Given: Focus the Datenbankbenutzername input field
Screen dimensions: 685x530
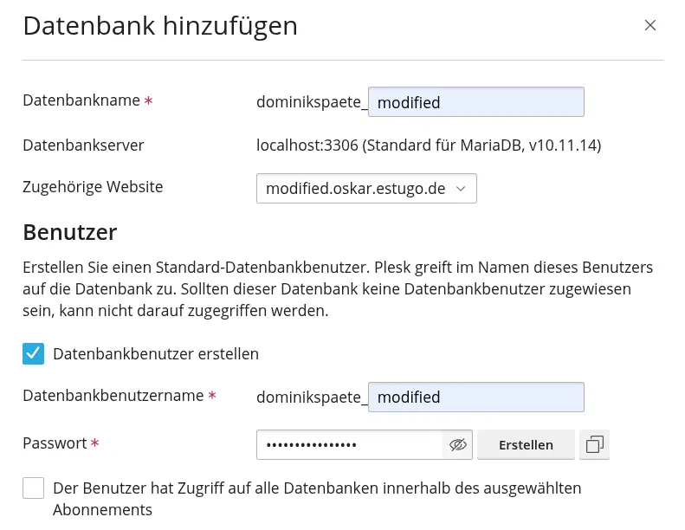Looking at the screenshot, I should (475, 397).
